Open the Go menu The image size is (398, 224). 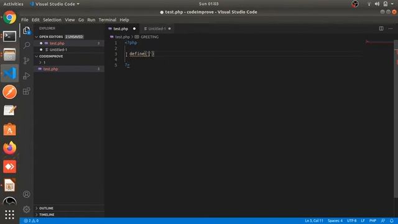(81, 20)
